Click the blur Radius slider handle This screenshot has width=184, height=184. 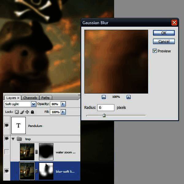[104, 116]
